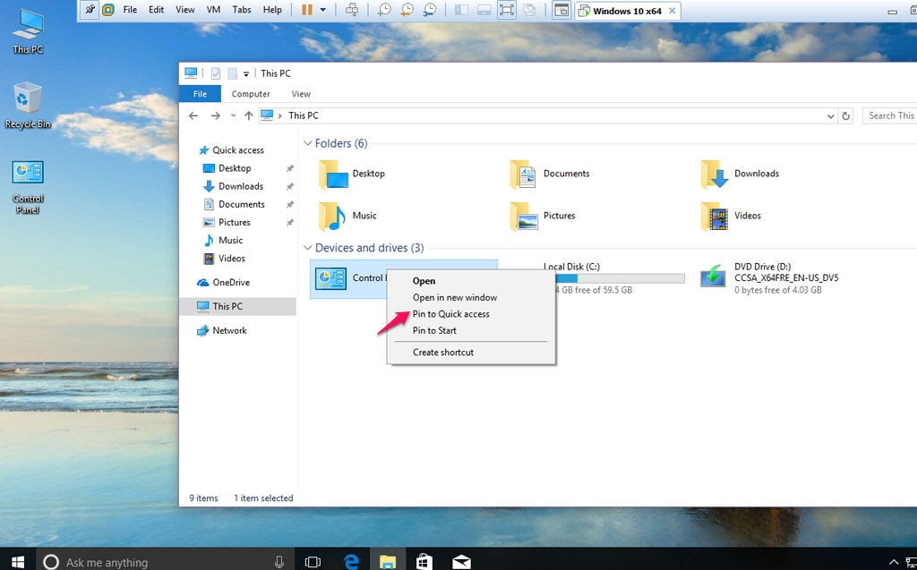The image size is (917, 570).
Task: Click the VMware Workstation logo icon
Action: 108,10
